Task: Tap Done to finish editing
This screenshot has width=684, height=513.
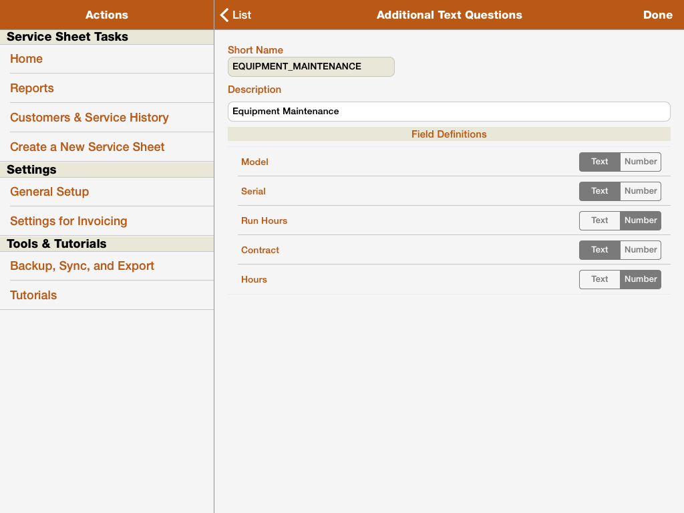Action: pos(657,15)
